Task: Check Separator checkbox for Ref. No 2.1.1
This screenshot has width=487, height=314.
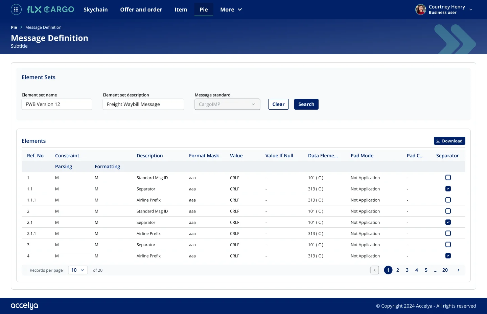Action: point(448,233)
